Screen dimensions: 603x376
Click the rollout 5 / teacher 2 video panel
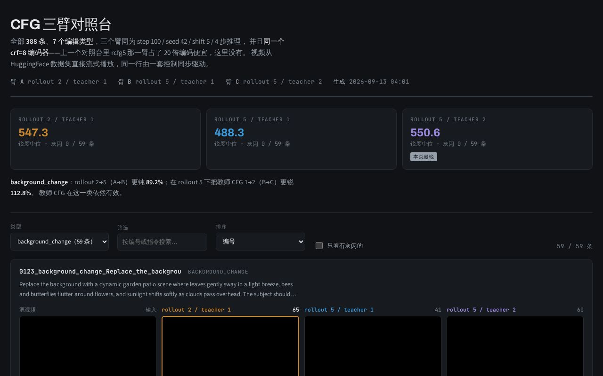[x=515, y=346]
